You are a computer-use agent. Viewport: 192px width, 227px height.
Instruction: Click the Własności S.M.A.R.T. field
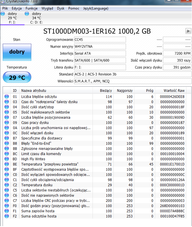[x=133, y=81]
